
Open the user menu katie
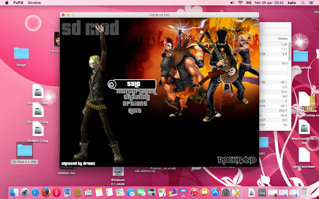tap(292, 2)
